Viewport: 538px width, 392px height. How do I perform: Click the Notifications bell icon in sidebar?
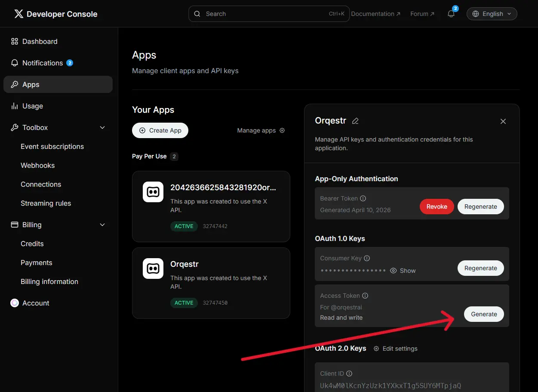(x=15, y=63)
